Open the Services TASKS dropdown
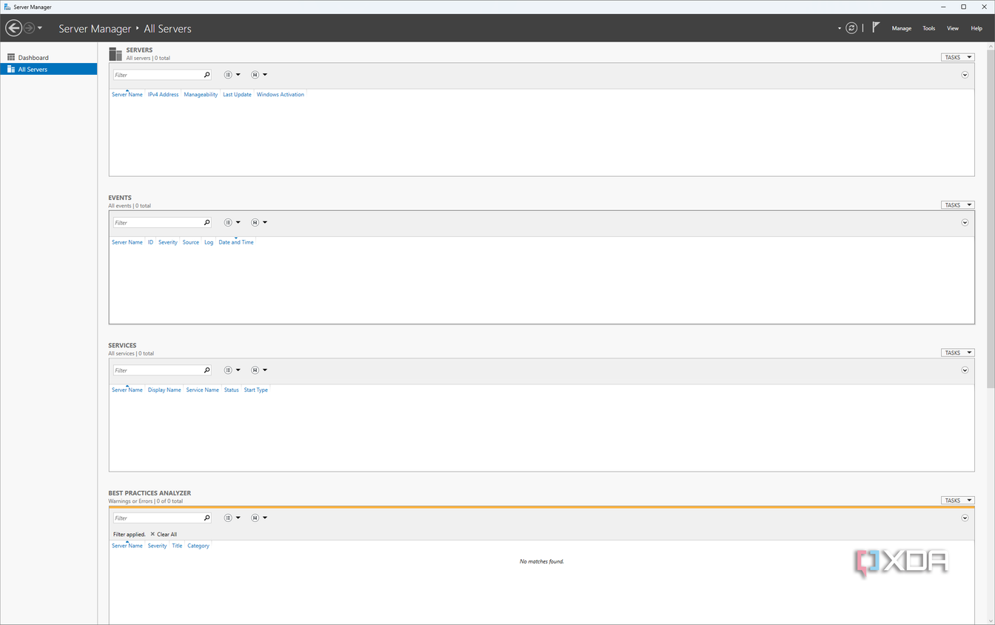The height and width of the screenshot is (625, 995). [x=957, y=352]
